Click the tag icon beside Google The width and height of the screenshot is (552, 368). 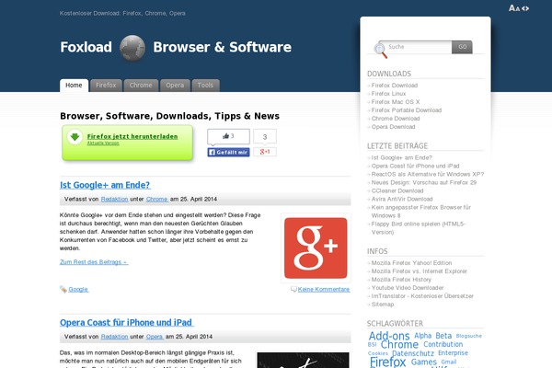63,290
